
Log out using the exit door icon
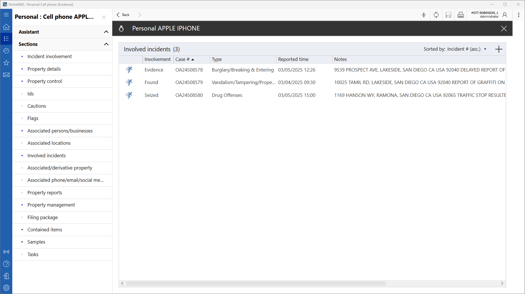click(6, 275)
